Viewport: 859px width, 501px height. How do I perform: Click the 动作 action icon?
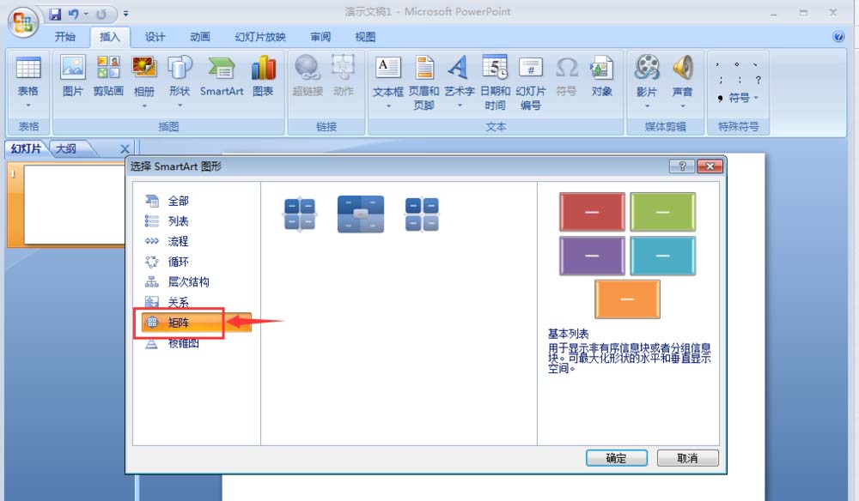click(x=344, y=76)
